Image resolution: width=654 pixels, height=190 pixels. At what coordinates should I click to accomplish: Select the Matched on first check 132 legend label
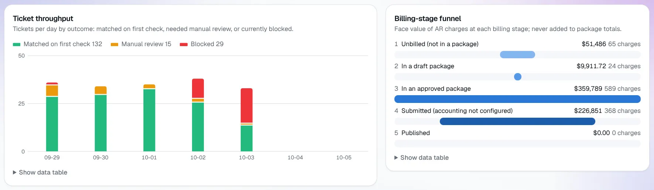click(x=63, y=44)
